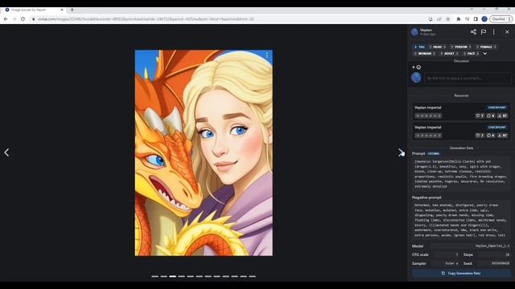Click the Model value Vepian_Imperial
This screenshot has width=515, height=289.
(492, 246)
